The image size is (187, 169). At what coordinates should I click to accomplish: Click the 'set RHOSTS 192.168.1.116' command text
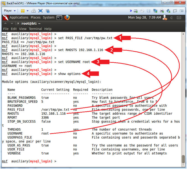(80, 50)
